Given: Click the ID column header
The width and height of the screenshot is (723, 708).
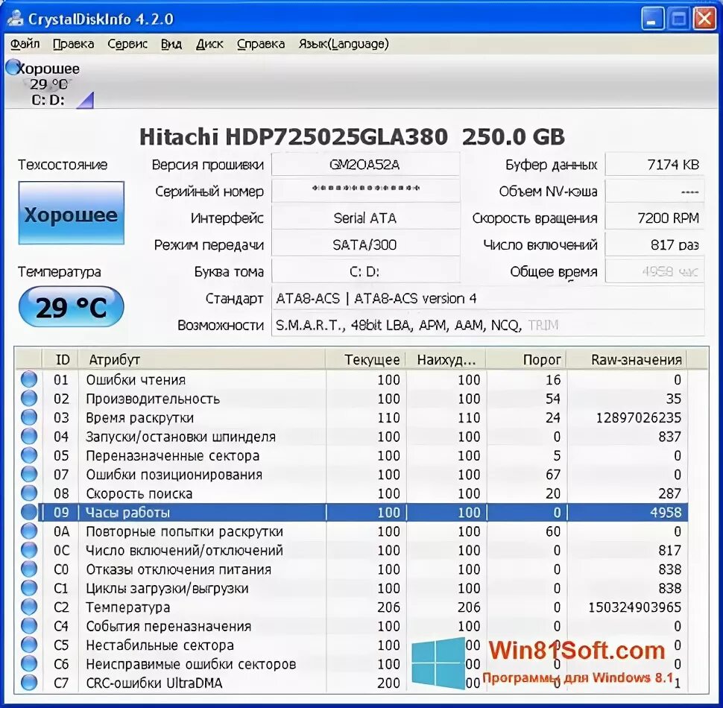Looking at the screenshot, I should tap(61, 359).
